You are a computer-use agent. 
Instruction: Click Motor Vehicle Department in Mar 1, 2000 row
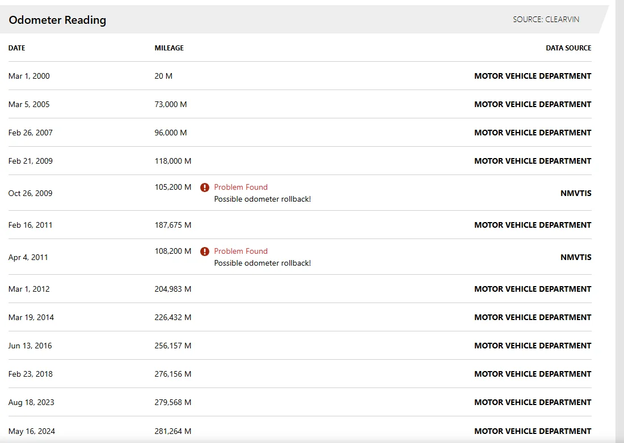click(x=533, y=76)
